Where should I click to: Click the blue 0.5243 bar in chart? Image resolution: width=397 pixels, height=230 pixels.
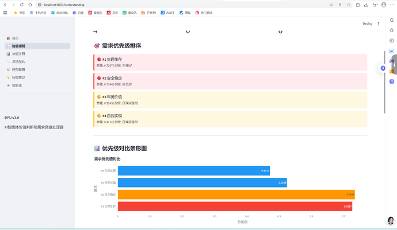[203, 182]
